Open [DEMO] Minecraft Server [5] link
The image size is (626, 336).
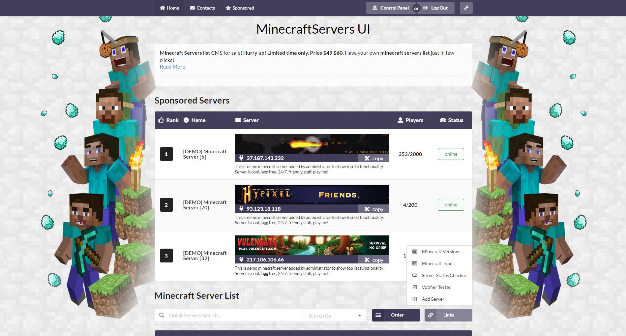pos(205,154)
